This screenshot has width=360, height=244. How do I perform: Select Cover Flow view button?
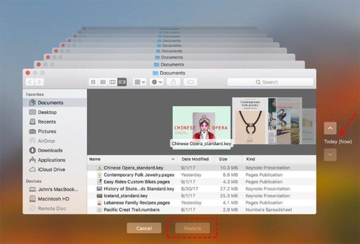[122, 82]
